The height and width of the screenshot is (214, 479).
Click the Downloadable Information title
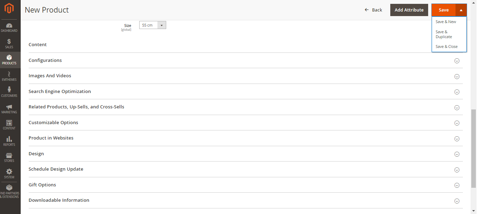tap(59, 200)
